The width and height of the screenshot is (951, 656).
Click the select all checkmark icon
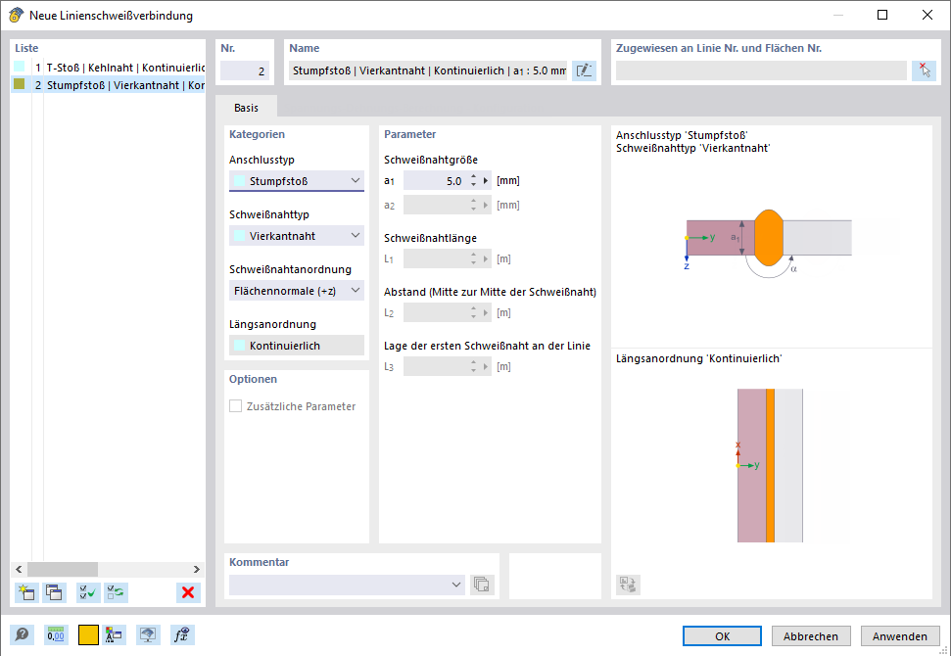click(88, 592)
